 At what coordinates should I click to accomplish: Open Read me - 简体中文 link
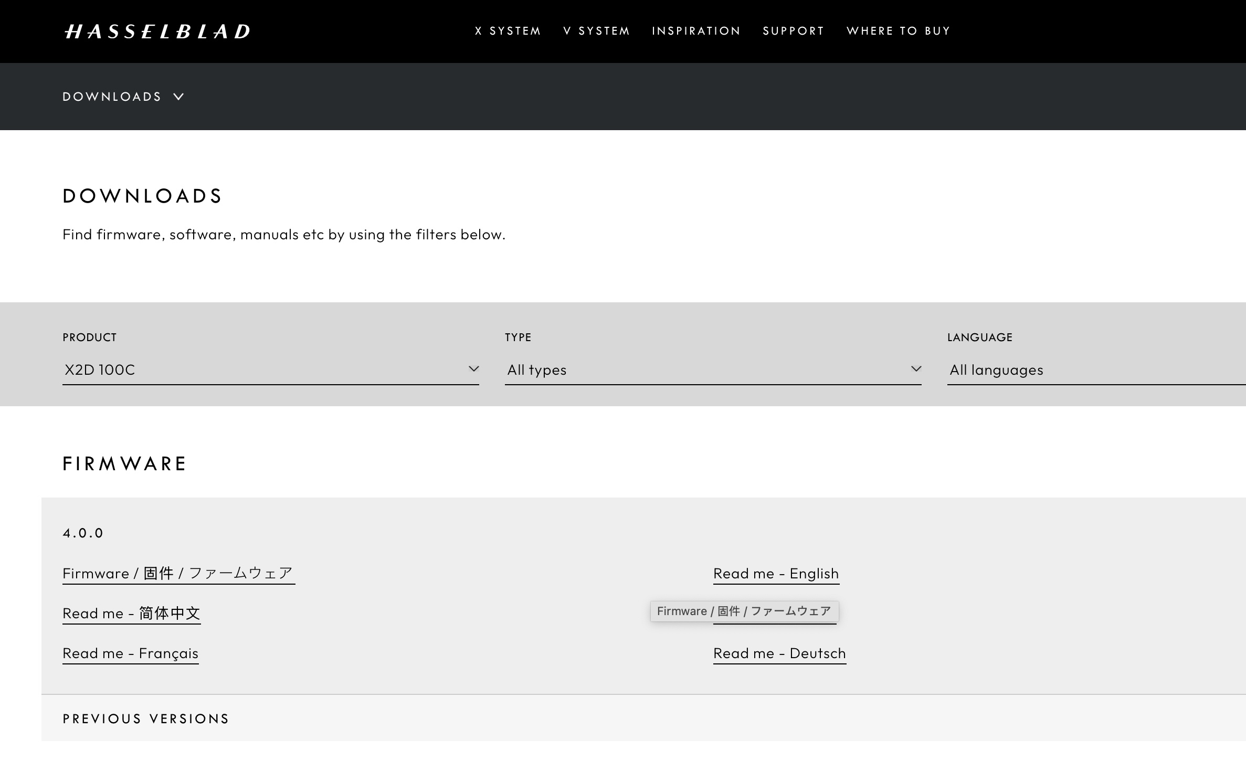pos(131,613)
